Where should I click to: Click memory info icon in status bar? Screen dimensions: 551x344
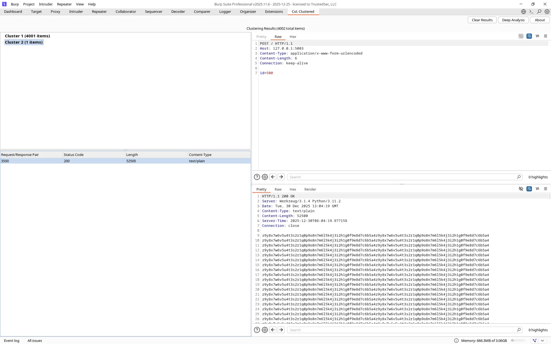pos(456,341)
